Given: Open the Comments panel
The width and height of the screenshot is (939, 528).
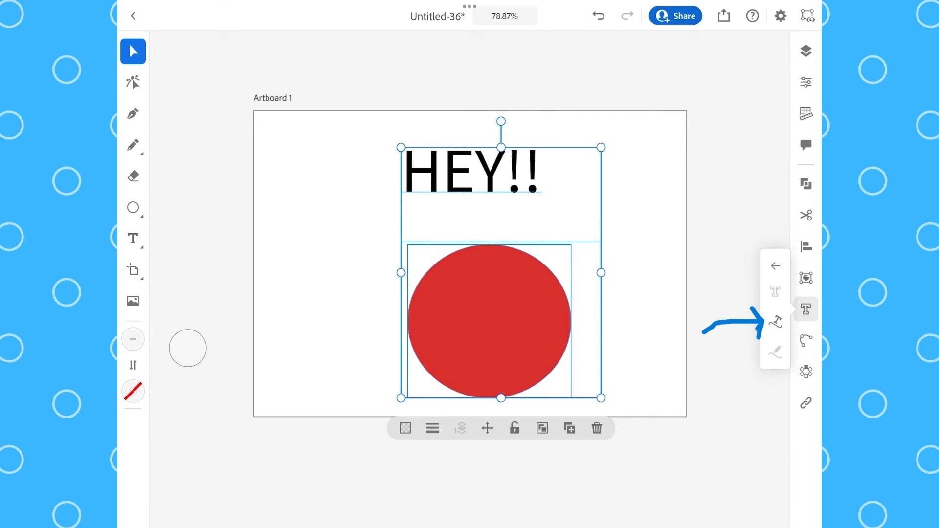Looking at the screenshot, I should click(806, 145).
